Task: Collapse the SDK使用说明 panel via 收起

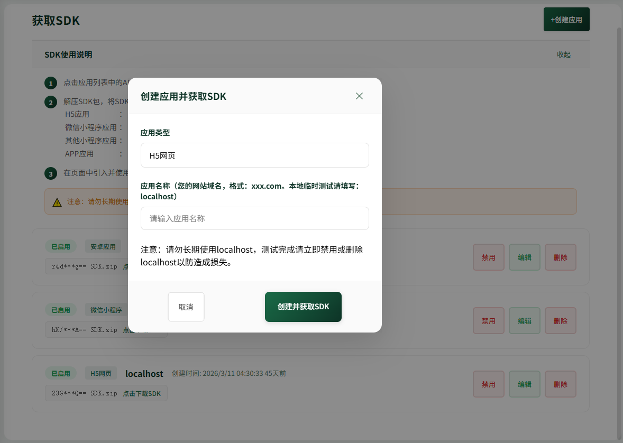Action: [x=564, y=54]
